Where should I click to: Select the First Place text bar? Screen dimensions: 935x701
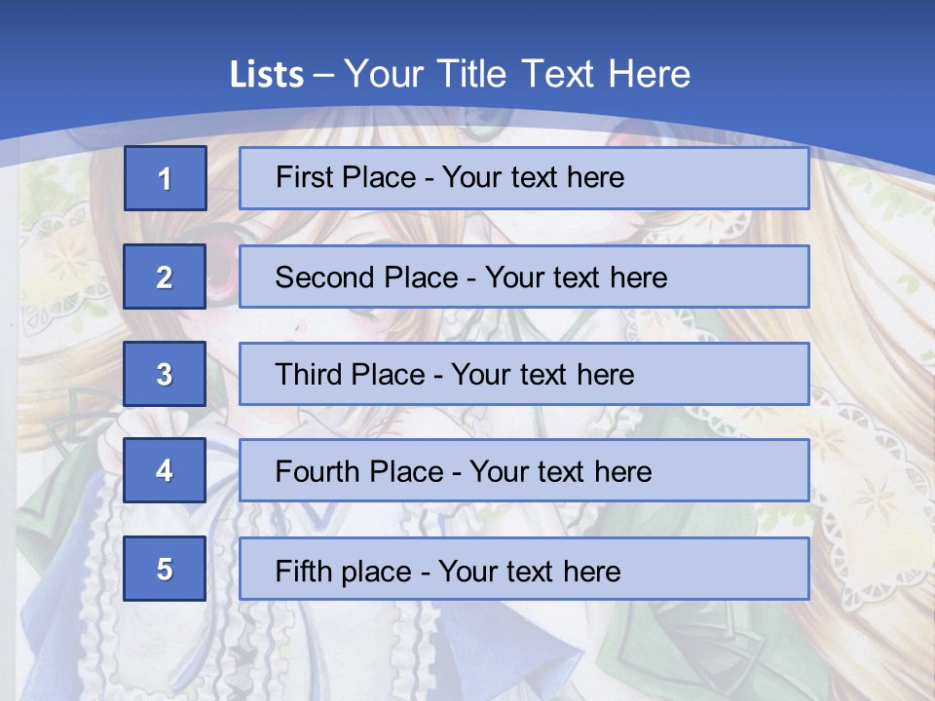(x=523, y=178)
